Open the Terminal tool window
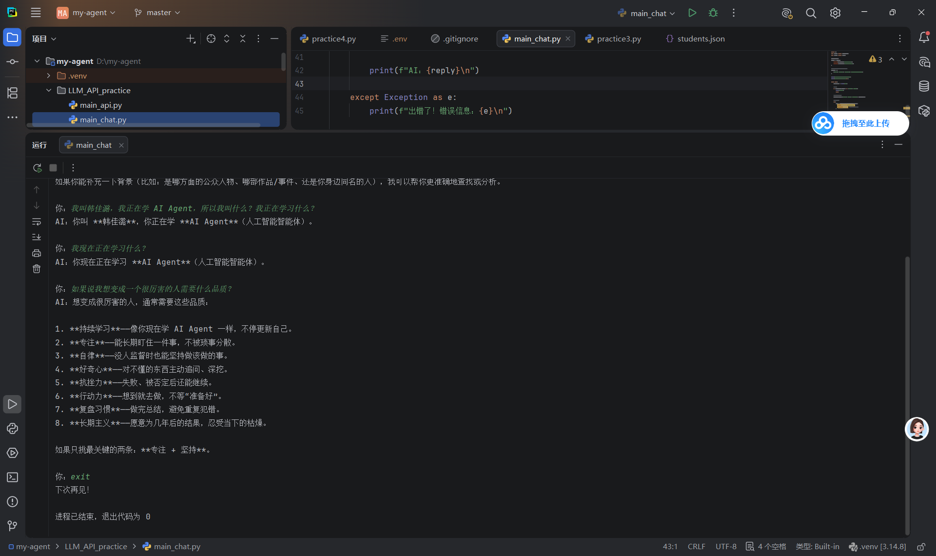This screenshot has height=556, width=936. pos(13,477)
